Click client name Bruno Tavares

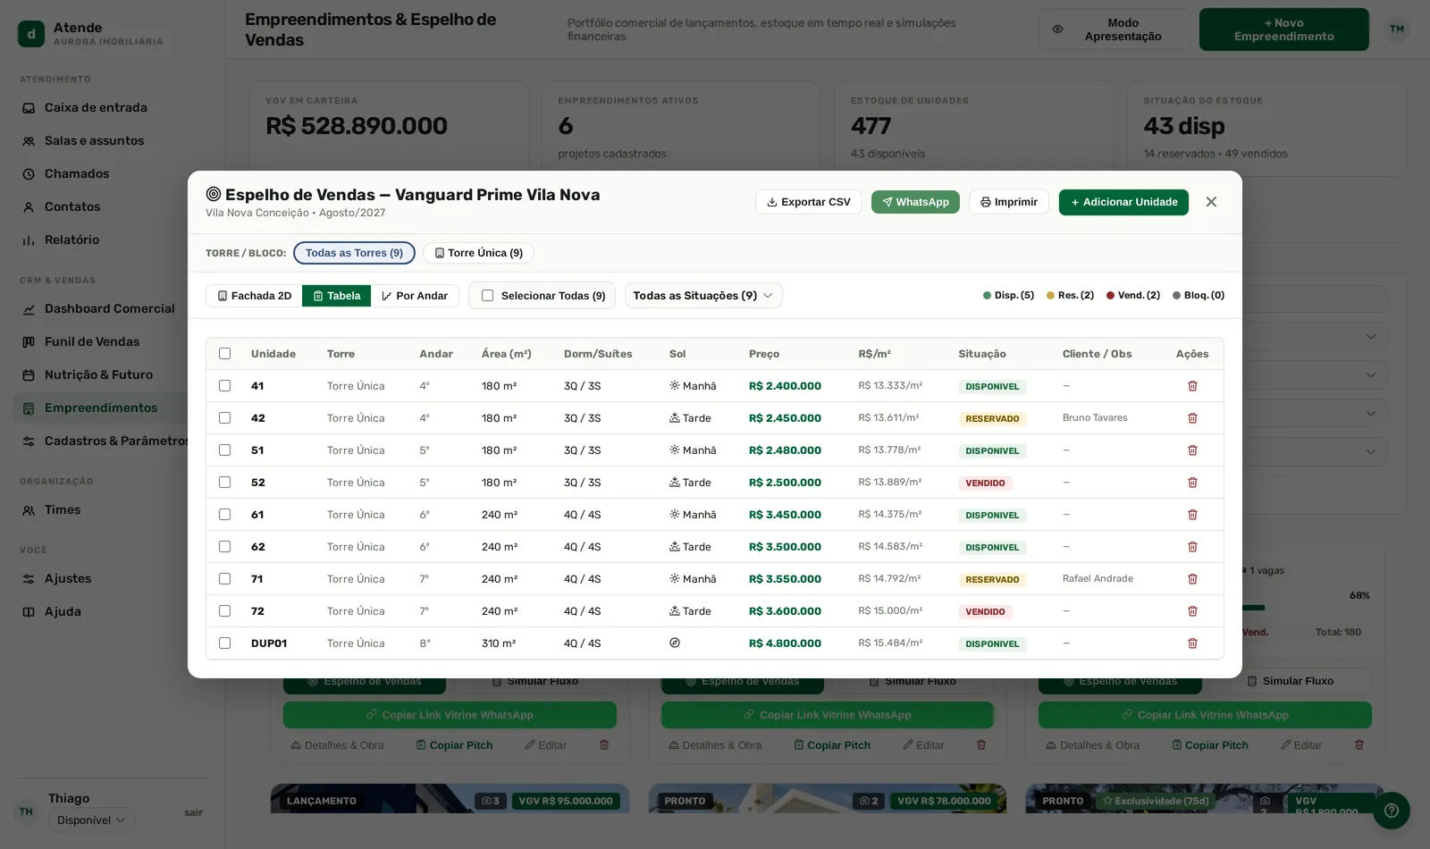pyautogui.click(x=1095, y=418)
